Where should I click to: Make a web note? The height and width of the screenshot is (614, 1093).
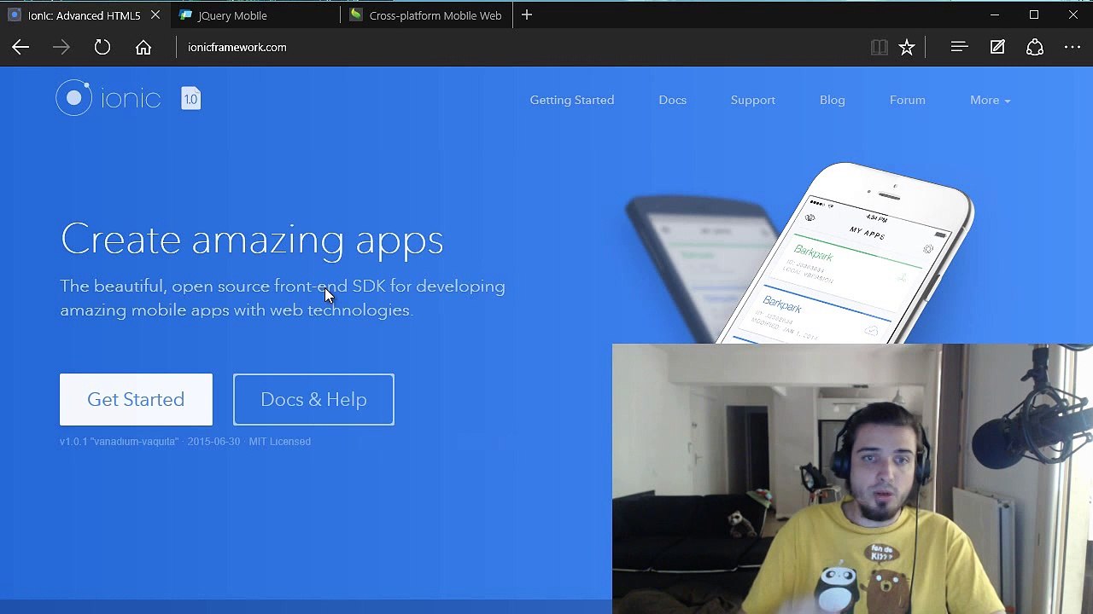pyautogui.click(x=997, y=48)
